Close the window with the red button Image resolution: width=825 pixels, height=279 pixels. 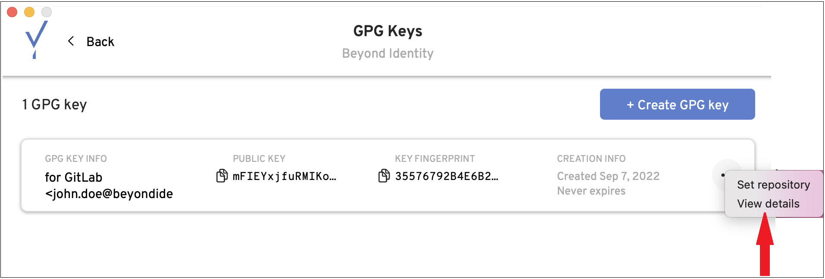[12, 12]
